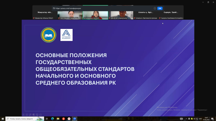The image size is (216, 121).
Task: Expand the hidden system tray icons chevron
Action: 186,119
